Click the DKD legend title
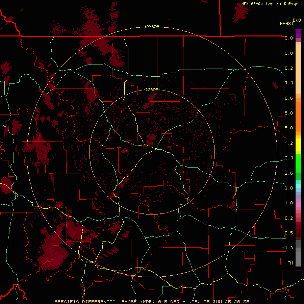The height and width of the screenshot is (304, 304). coord(297,20)
